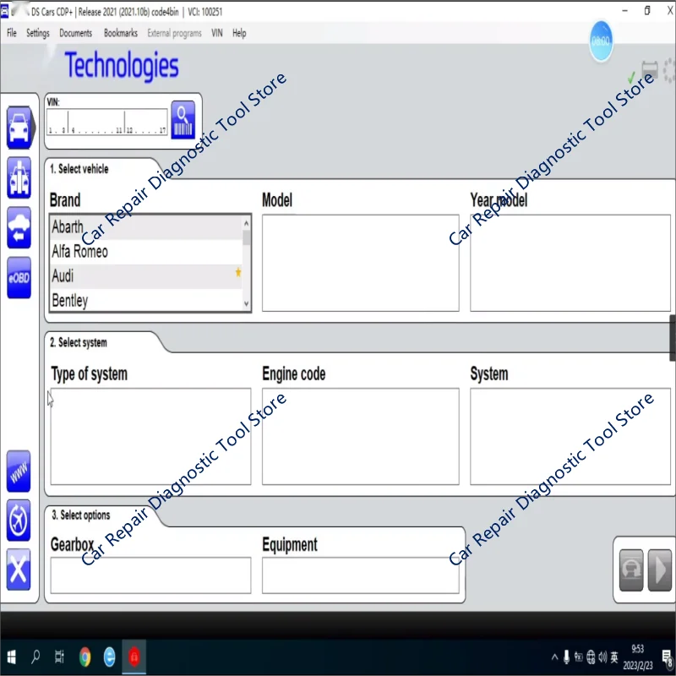Click the Gearbox field
The image size is (676, 676).
(150, 575)
